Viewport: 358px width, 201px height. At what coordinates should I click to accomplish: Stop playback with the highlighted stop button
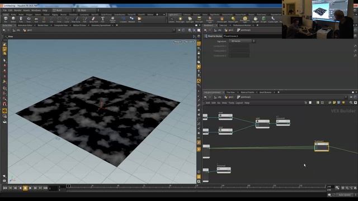point(25,188)
